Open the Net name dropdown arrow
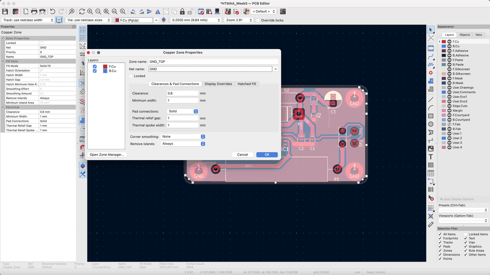The width and height of the screenshot is (490, 275). 276,69
